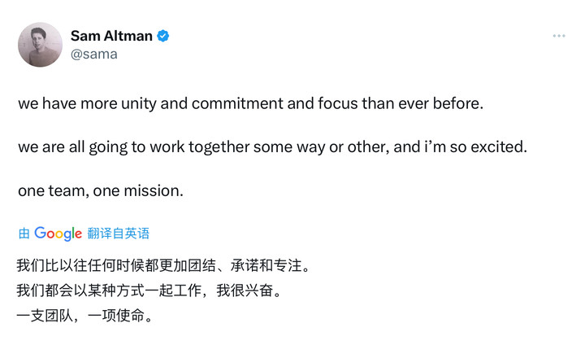Click the translated line 一支团队，一项使命
The image size is (585, 345).
[84, 316]
